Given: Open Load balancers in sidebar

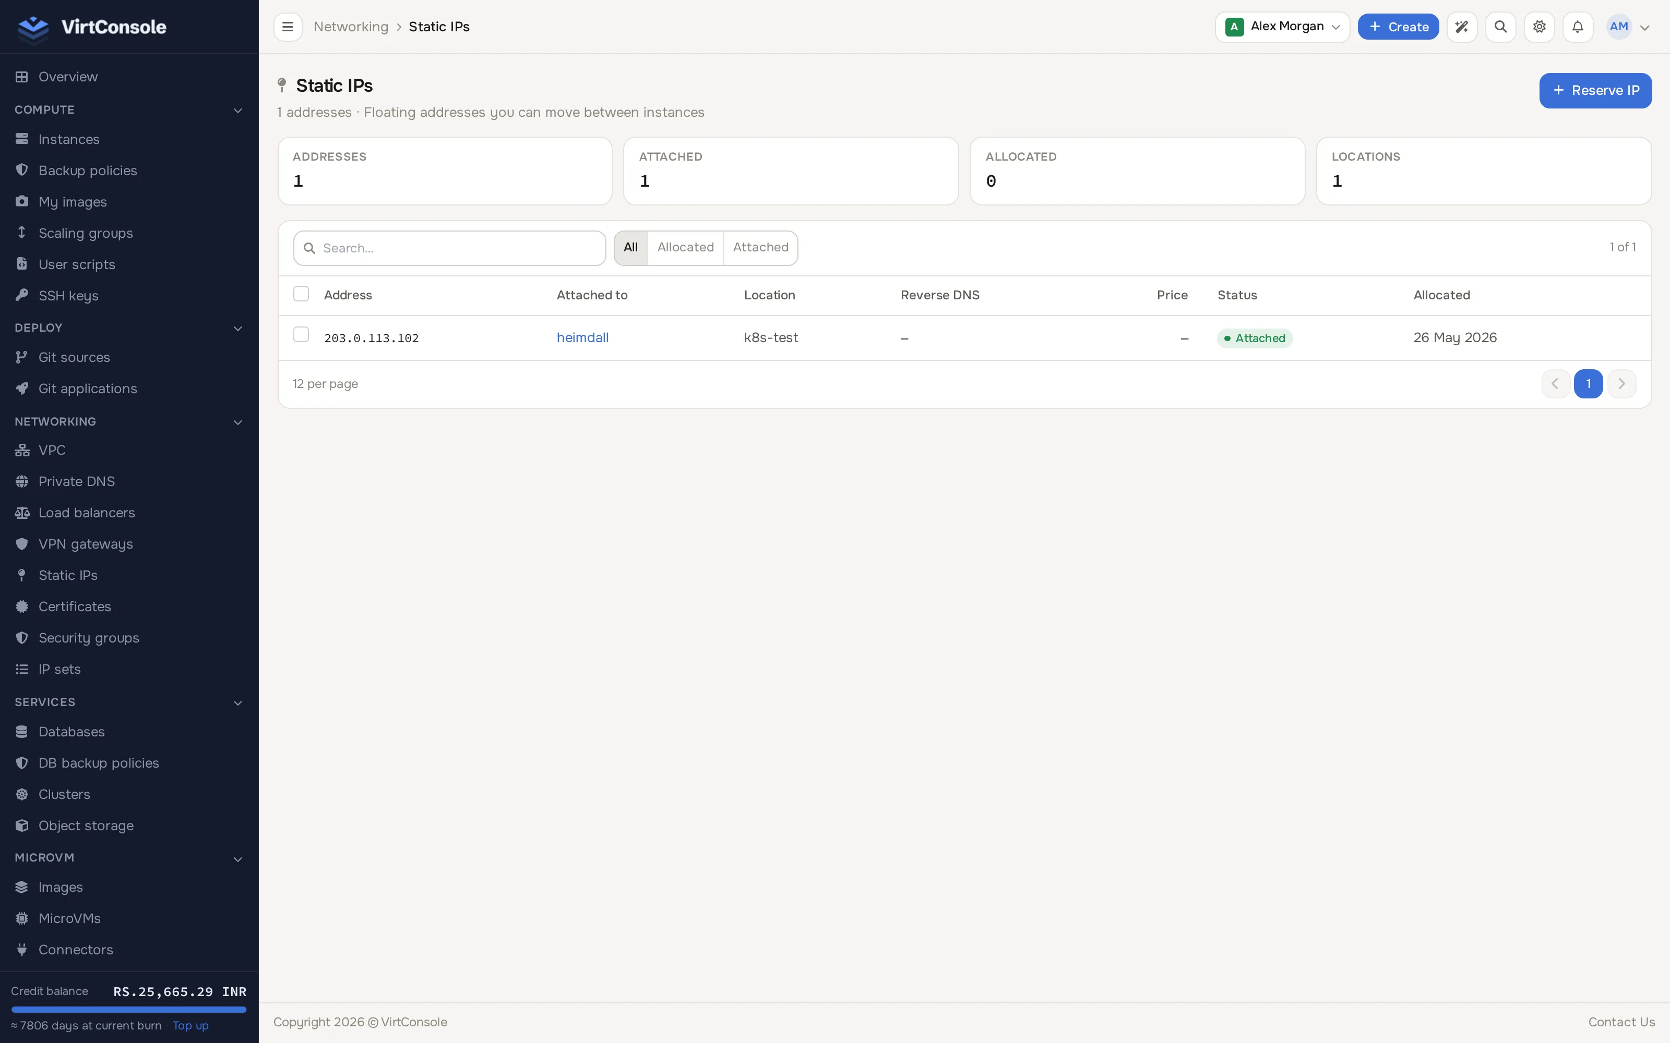Looking at the screenshot, I should [129, 513].
